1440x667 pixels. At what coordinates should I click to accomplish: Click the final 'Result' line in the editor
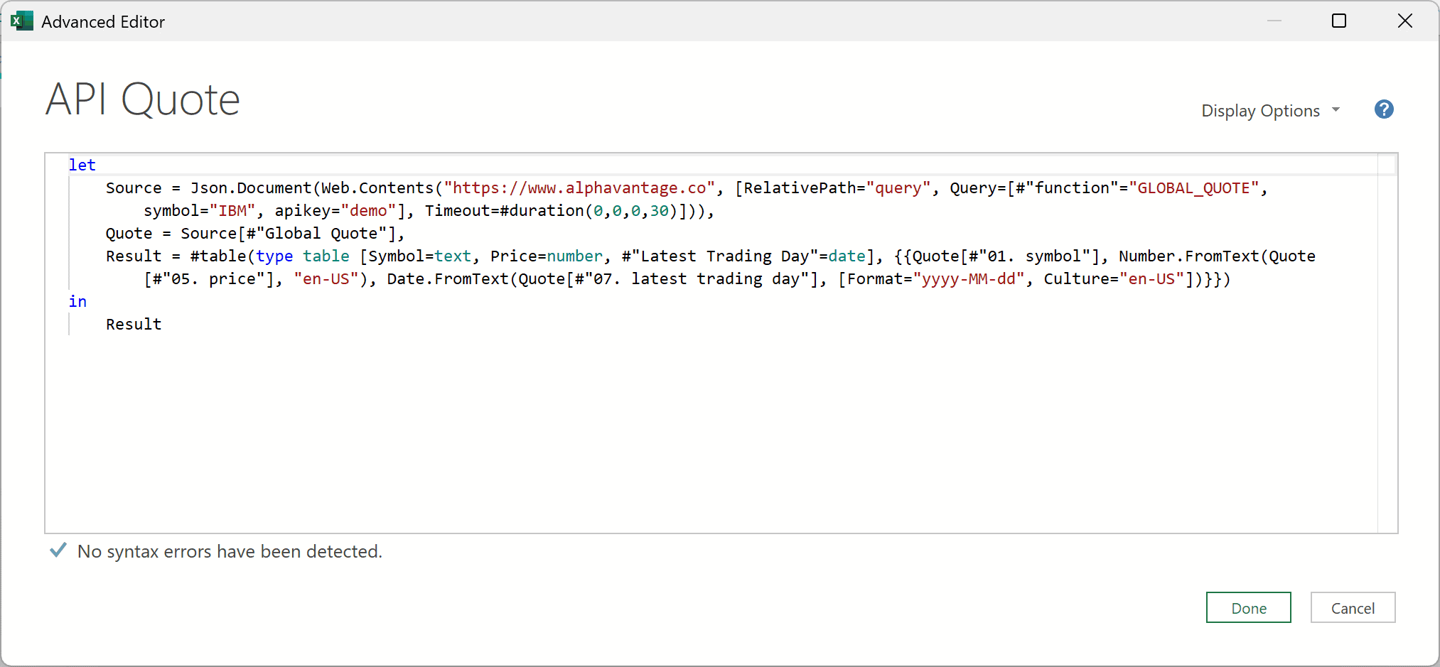(x=134, y=324)
